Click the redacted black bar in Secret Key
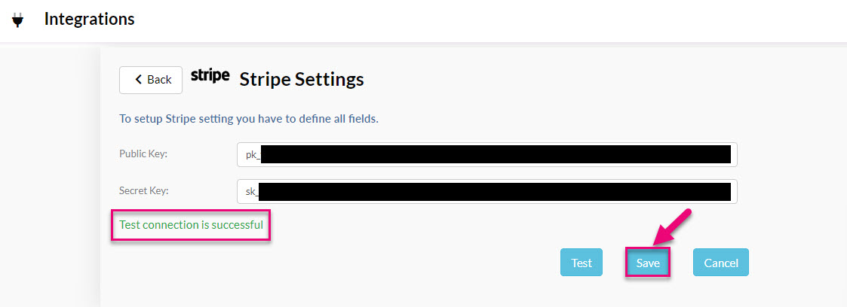The image size is (847, 307). click(495, 192)
